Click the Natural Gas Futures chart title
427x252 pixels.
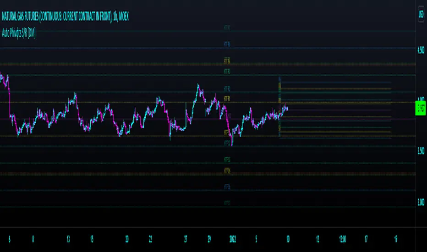(66, 16)
